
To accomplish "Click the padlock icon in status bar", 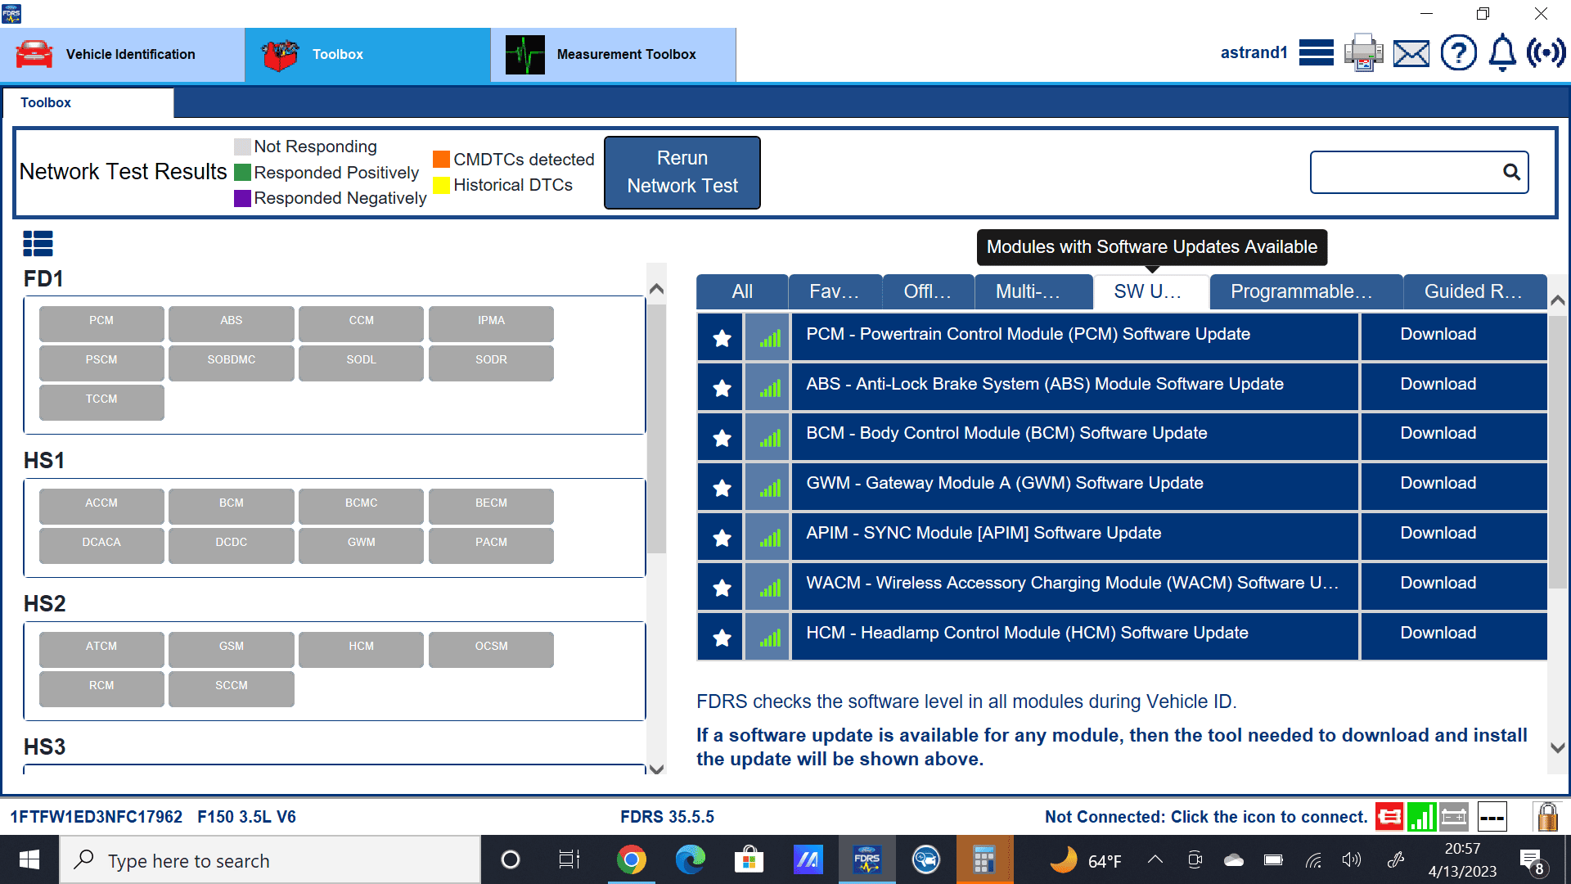I will [1546, 816].
